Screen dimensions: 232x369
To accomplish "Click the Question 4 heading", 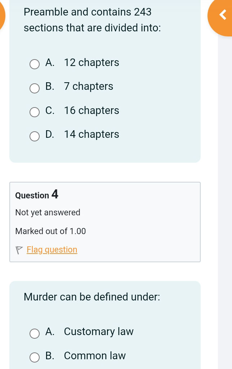I will [36, 195].
